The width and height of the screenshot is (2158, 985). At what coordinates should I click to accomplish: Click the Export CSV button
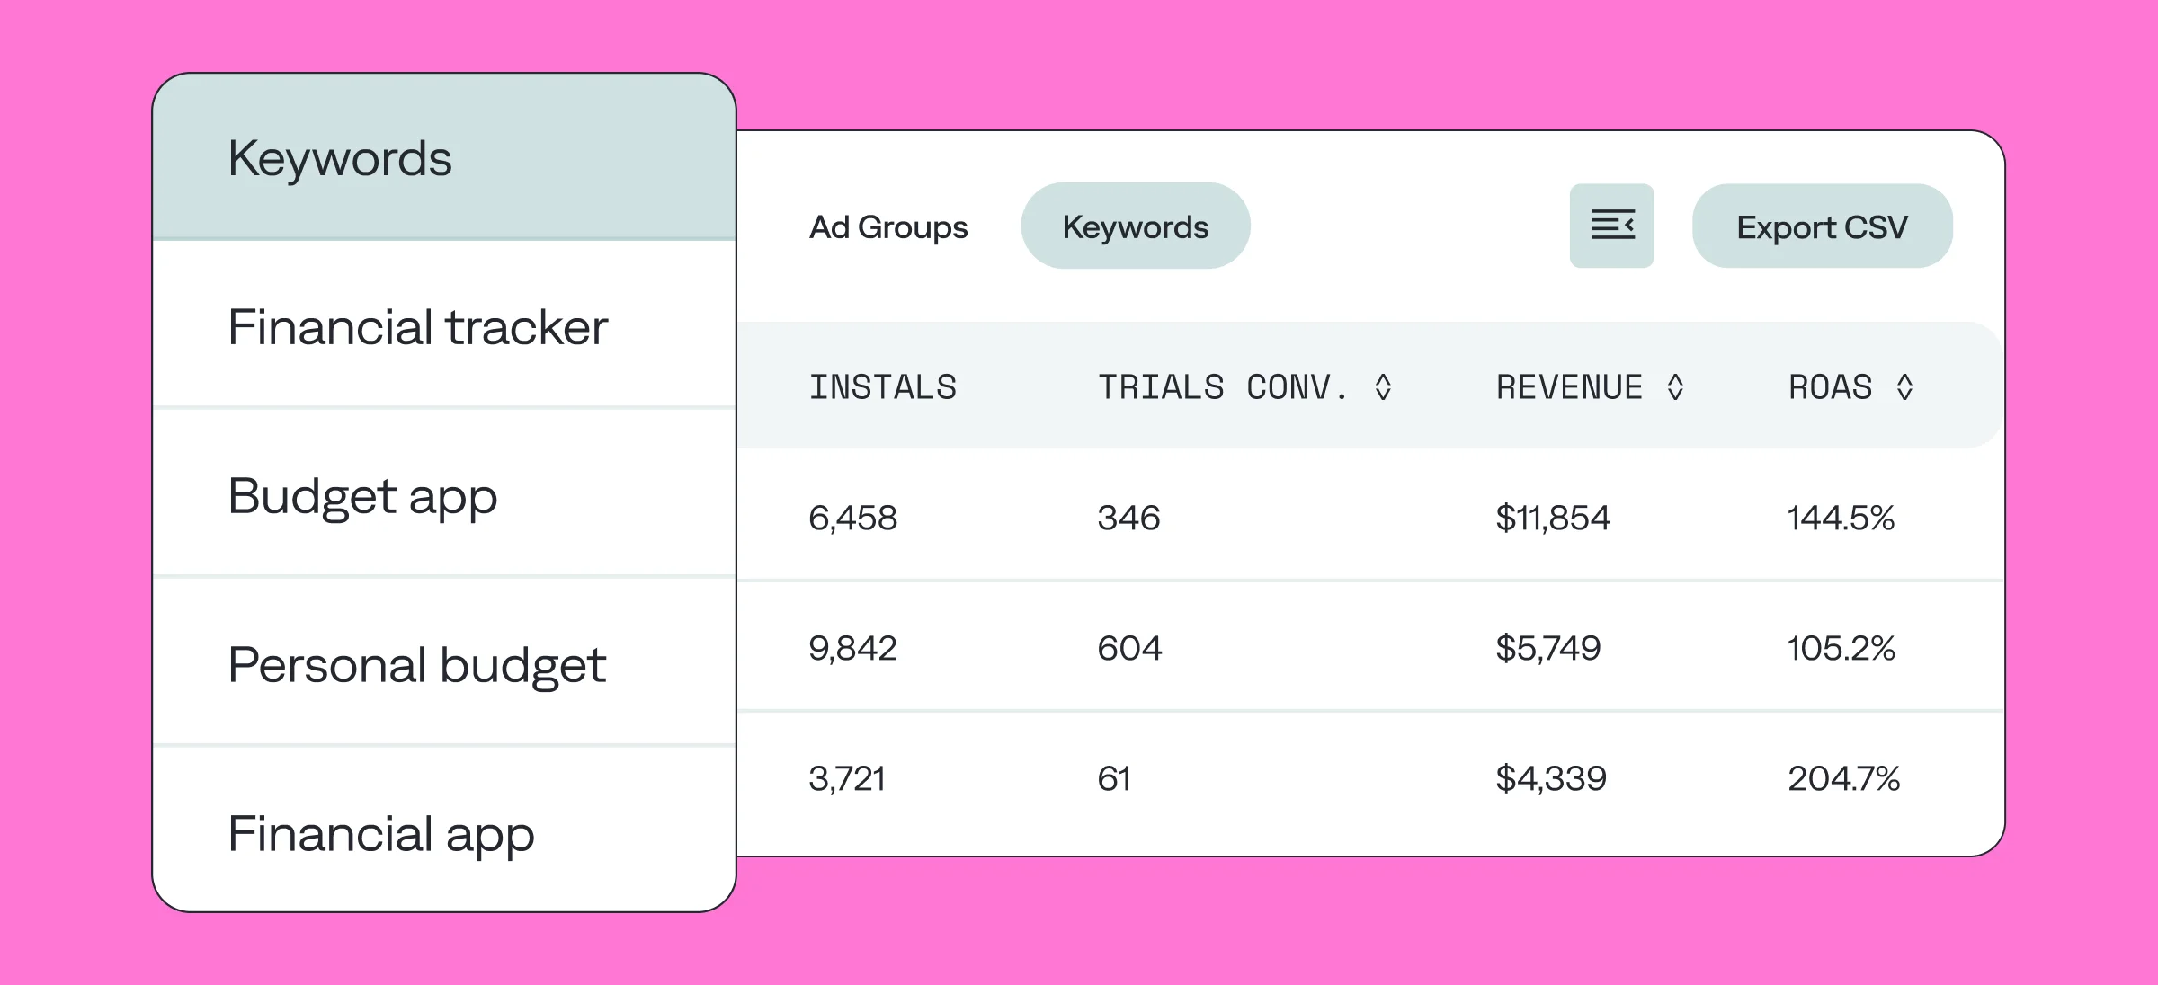click(1823, 226)
